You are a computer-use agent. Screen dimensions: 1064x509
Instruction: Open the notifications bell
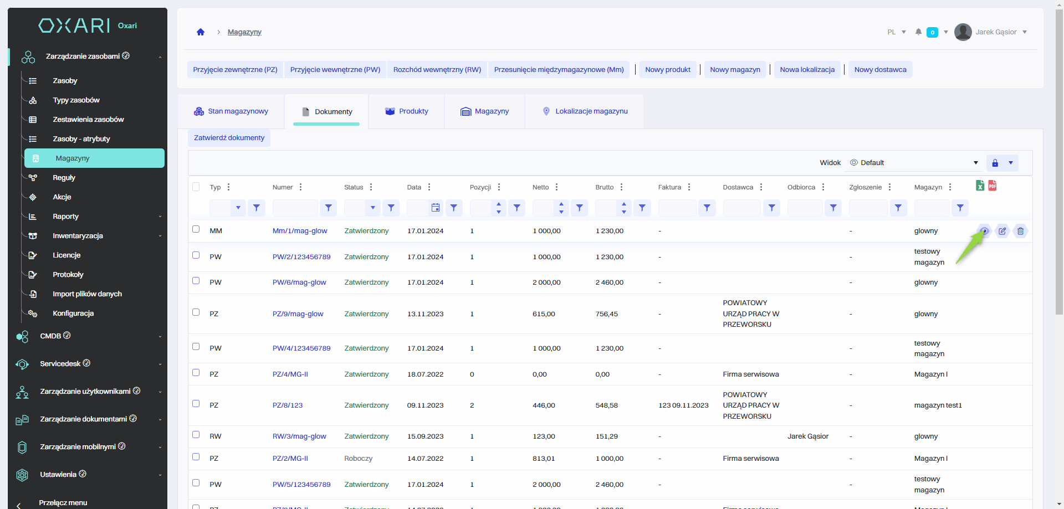tap(918, 32)
